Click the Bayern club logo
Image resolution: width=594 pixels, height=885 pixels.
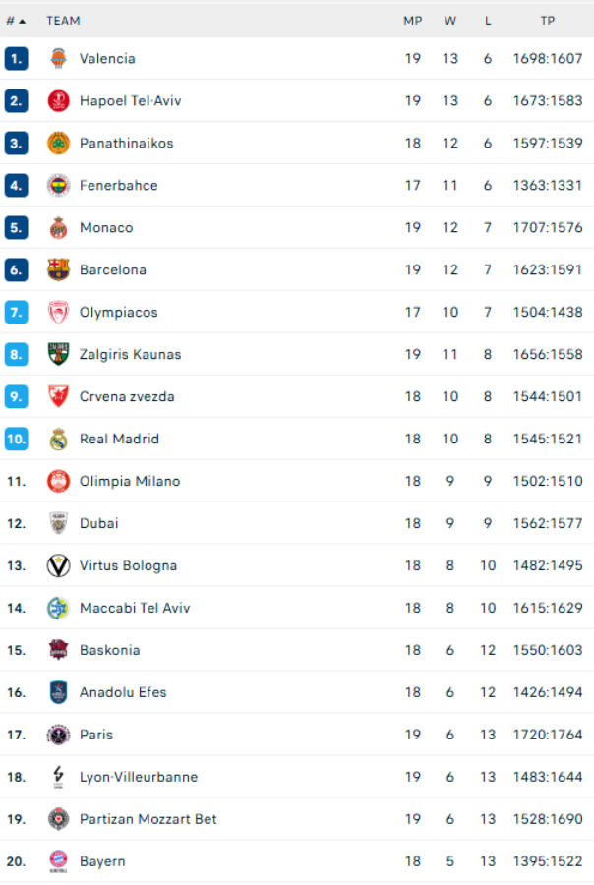59,860
